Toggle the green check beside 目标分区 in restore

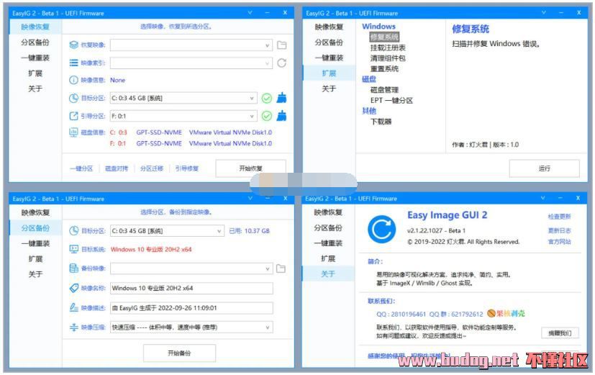coord(266,98)
